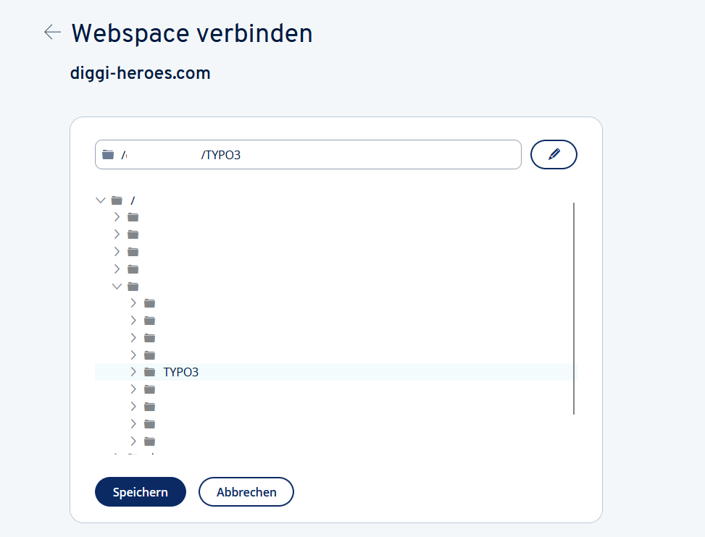This screenshot has height=537, width=705.
Task: Collapse the expanded unnamed folder containing TYPO3
Action: (117, 287)
